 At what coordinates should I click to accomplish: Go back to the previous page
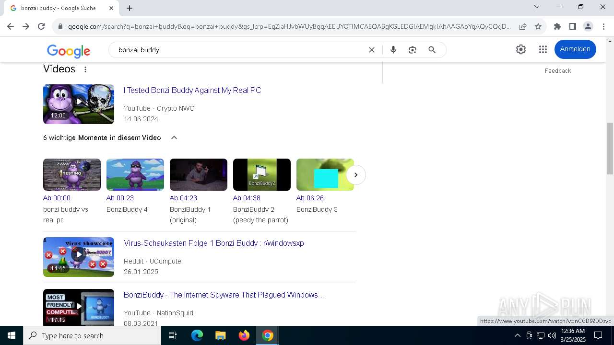(11, 26)
